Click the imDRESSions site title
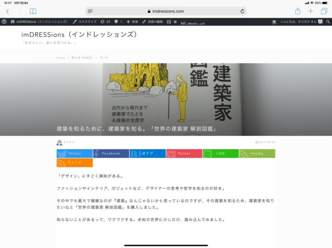Screen dimensions: 332x248 (x=80, y=34)
